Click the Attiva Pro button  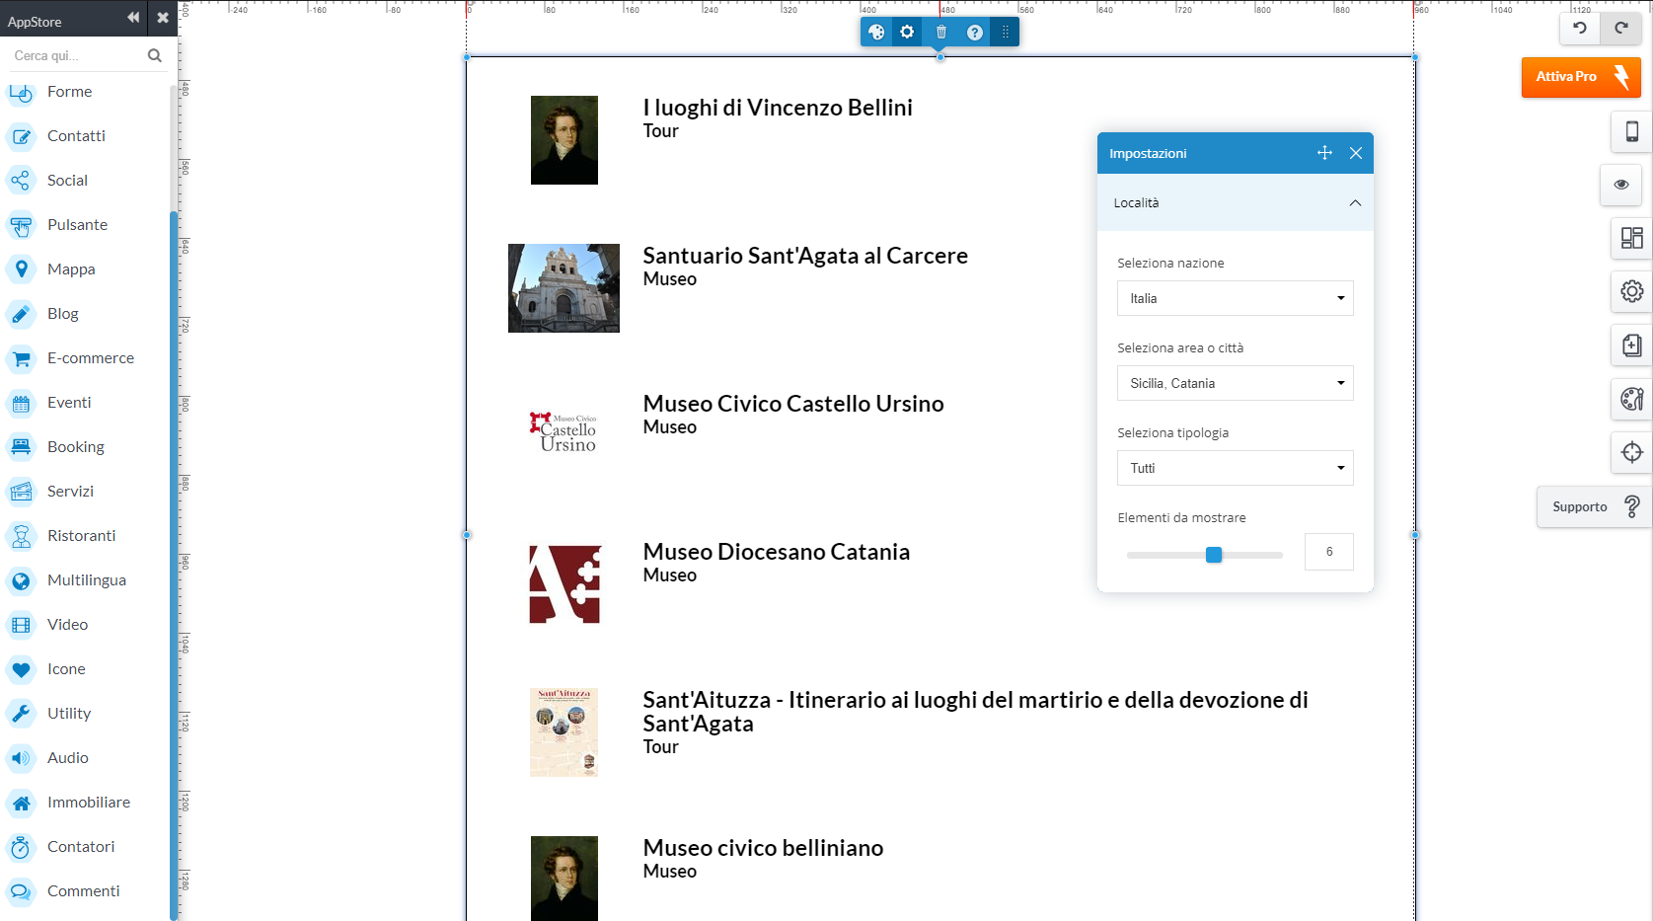coord(1580,77)
